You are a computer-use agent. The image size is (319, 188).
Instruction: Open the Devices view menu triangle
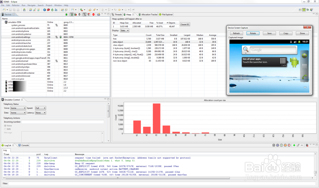102,14
